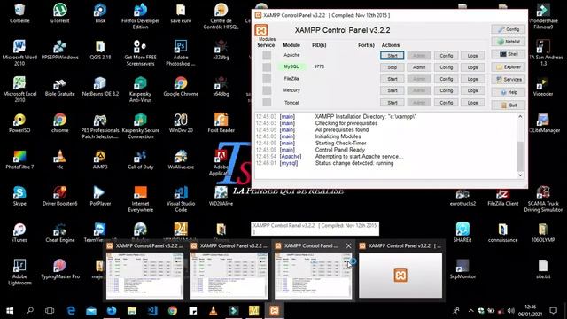Screen dimensions: 567x319
Task: Open Visual Studio Code taskbar icon
Action: [152, 311]
